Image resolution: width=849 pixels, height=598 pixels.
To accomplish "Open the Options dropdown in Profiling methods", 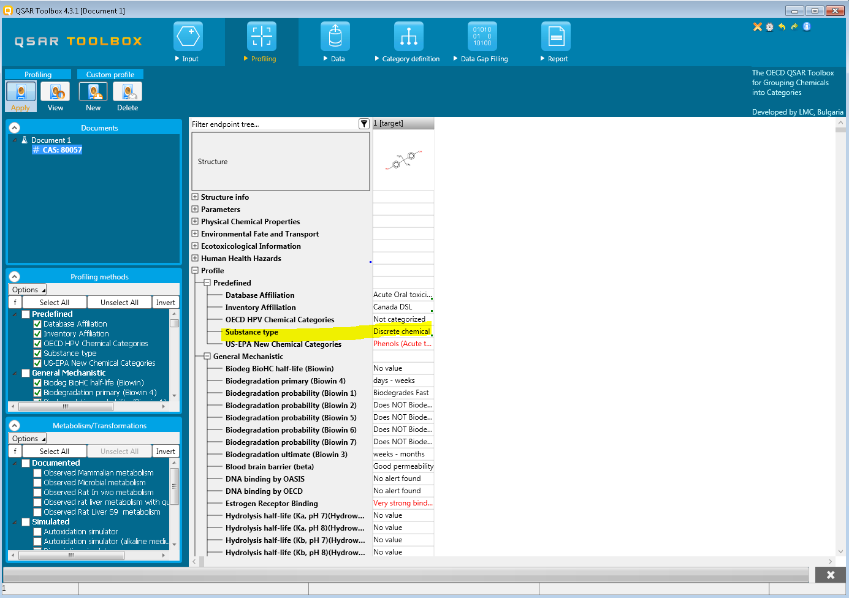I will (x=28, y=290).
